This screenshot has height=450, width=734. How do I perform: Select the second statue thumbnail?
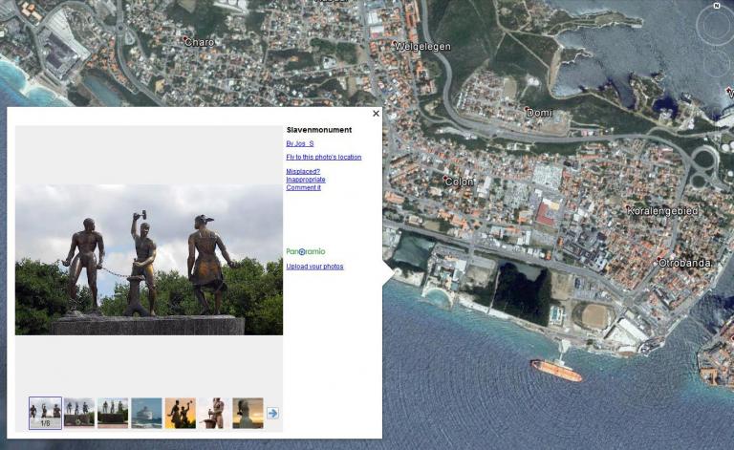point(79,413)
